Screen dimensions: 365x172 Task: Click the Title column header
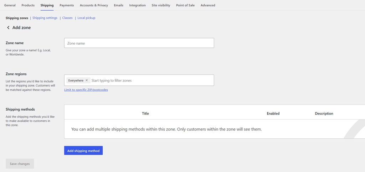tap(145, 113)
